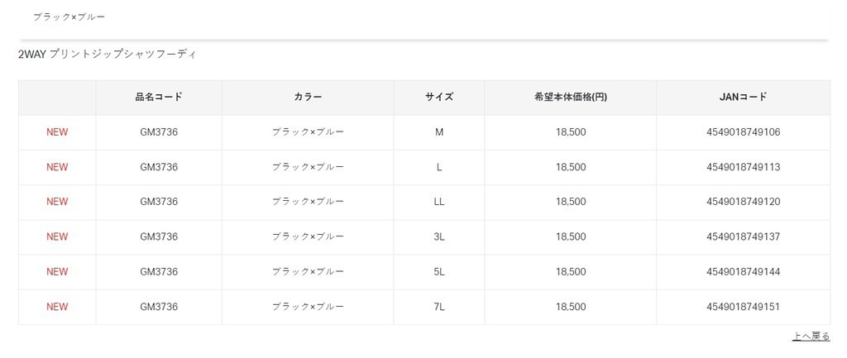Click the NEW label in the 5L row

pyautogui.click(x=57, y=271)
